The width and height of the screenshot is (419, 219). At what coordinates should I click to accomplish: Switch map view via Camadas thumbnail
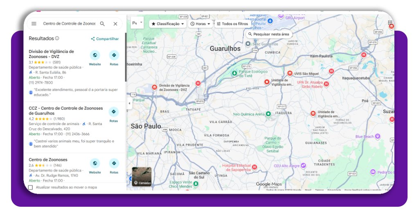pos(142,177)
